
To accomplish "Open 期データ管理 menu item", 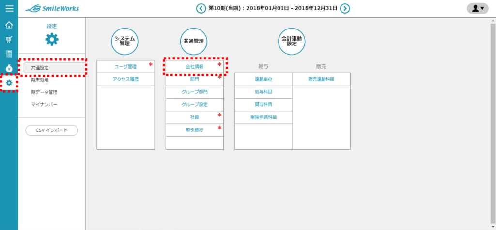I will pos(44,92).
